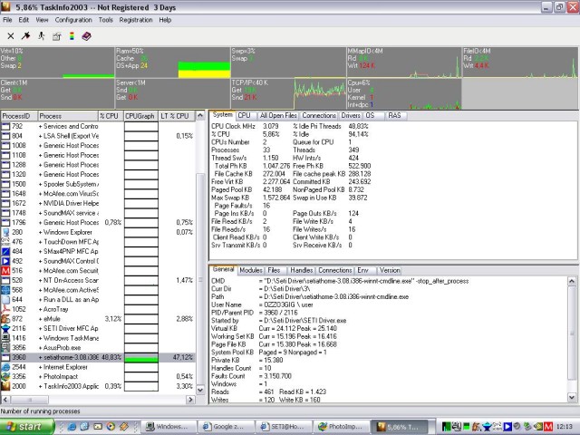Screen dimensions: 580x435
Task: Click the TouchDown MFC process icon
Action: coord(5,242)
